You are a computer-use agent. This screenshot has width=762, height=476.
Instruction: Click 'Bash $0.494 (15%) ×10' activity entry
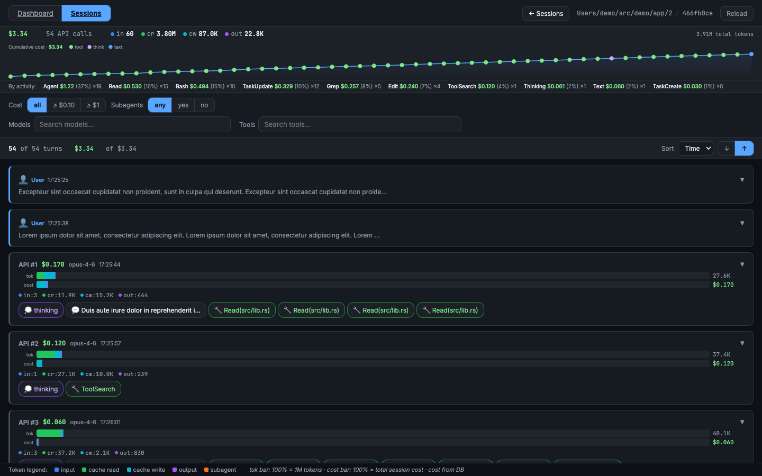coord(205,86)
